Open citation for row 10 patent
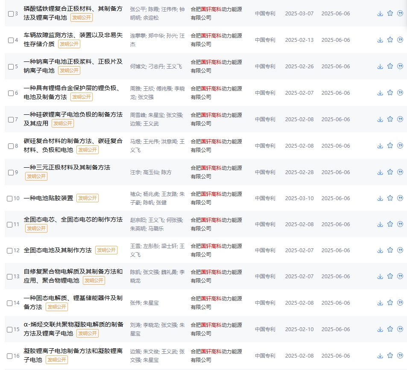 pos(400,198)
